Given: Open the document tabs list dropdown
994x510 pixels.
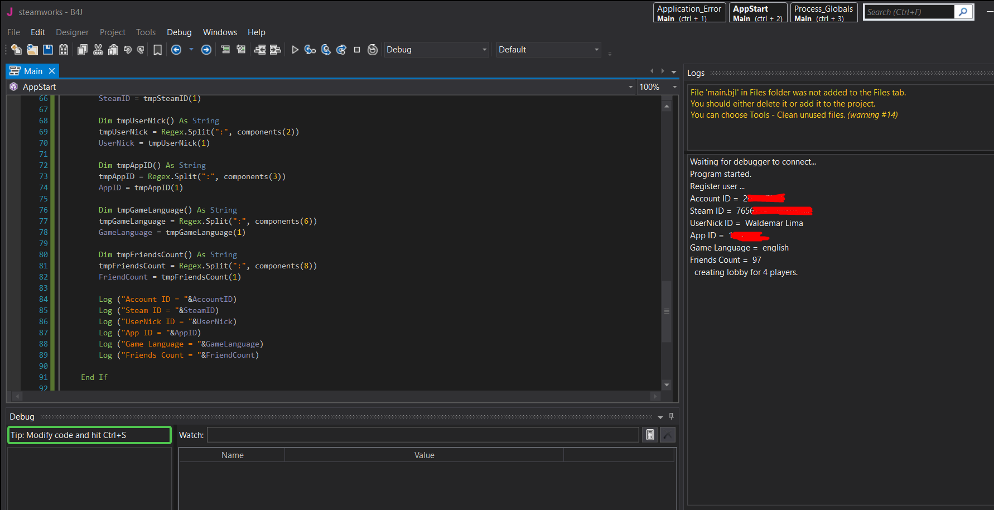Looking at the screenshot, I should tap(674, 71).
